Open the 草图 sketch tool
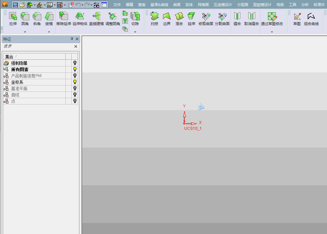327x234 pixels. 297,19
